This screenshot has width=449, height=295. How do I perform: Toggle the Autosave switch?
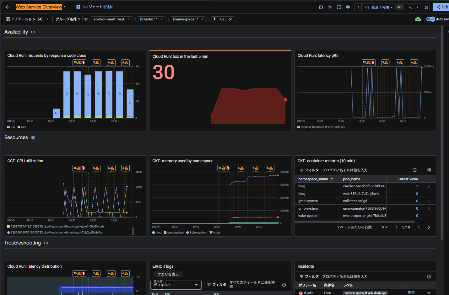(x=430, y=19)
